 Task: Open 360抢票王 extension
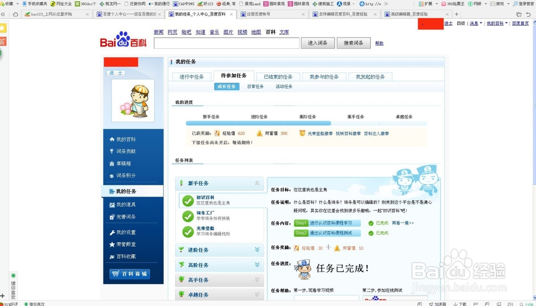pos(453,4)
